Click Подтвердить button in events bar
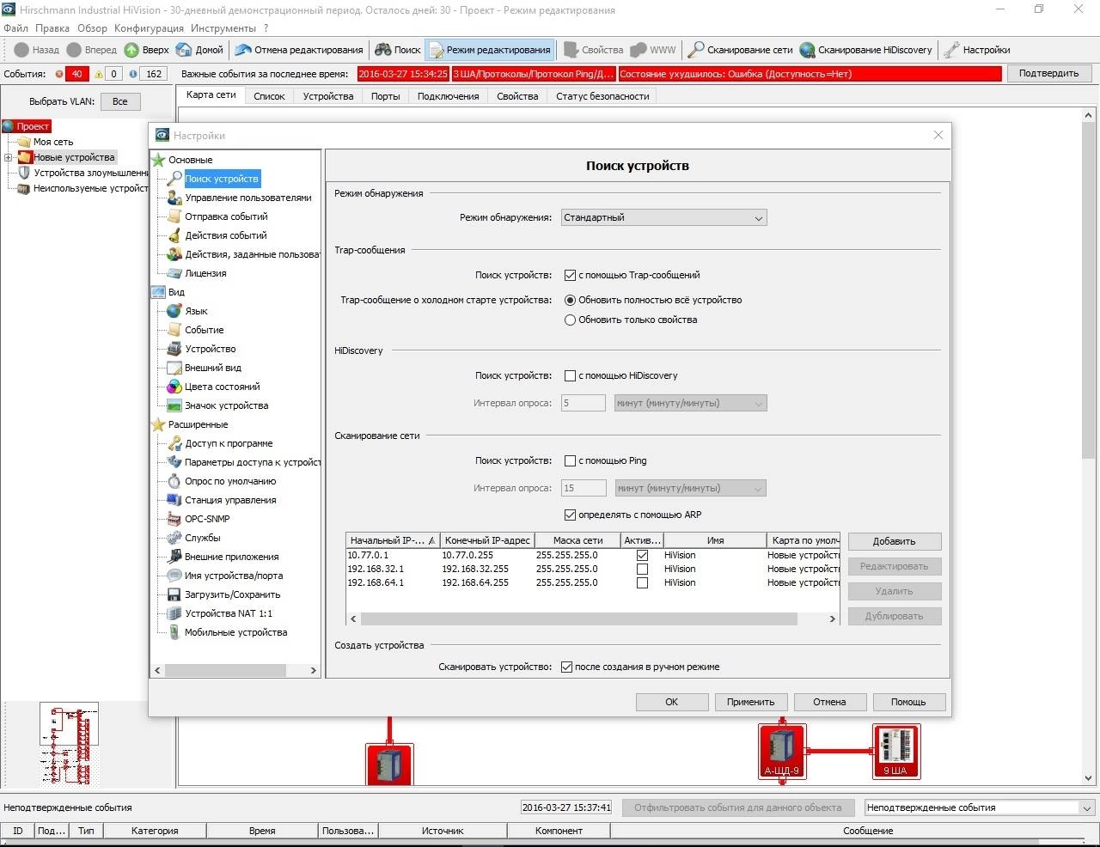The height and width of the screenshot is (847, 1100). pos(1048,74)
